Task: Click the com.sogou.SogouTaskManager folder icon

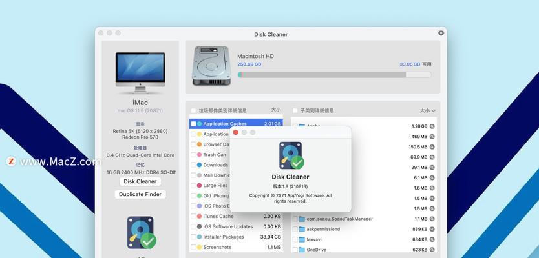Action: point(302,219)
